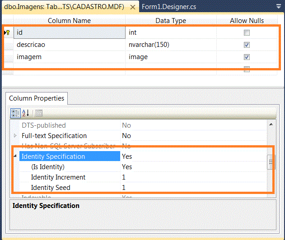This screenshot has height=240, width=285.
Task: Open the Property Pages icon
Action: pyautogui.click(x=38, y=113)
